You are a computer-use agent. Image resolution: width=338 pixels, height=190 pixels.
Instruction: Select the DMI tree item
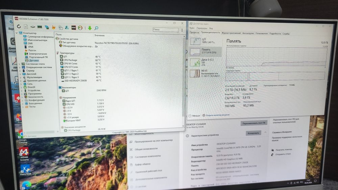point(30,43)
